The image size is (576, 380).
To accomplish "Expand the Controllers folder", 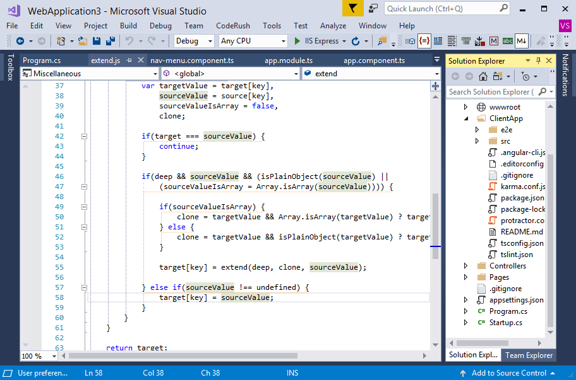I will tap(465, 265).
